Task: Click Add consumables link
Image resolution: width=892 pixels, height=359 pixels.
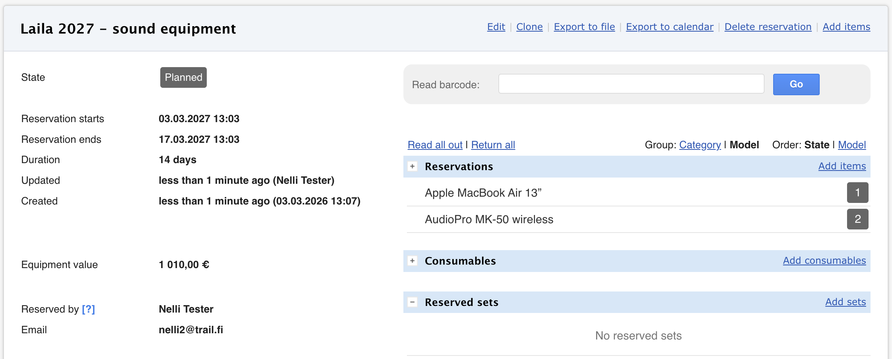Action: (824, 261)
